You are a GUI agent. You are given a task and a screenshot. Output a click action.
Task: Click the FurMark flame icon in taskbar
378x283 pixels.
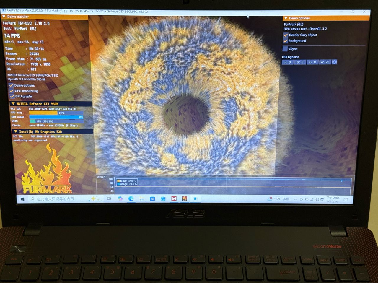[185, 199]
